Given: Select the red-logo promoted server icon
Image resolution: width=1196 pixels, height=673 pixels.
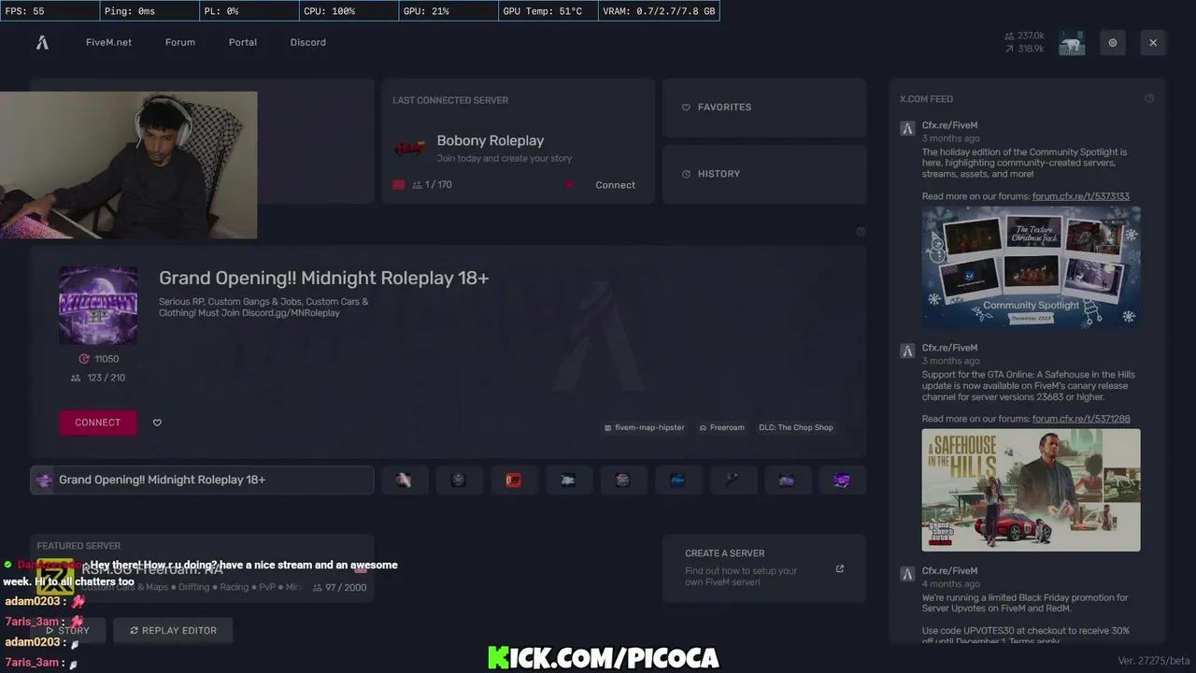Looking at the screenshot, I should [513, 480].
